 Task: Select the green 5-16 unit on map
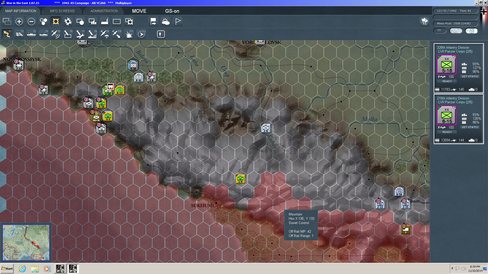[102, 104]
